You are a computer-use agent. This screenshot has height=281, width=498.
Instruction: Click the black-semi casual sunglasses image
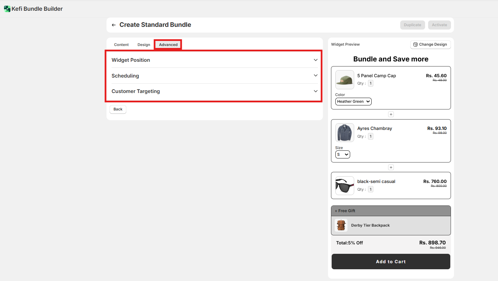click(x=344, y=186)
